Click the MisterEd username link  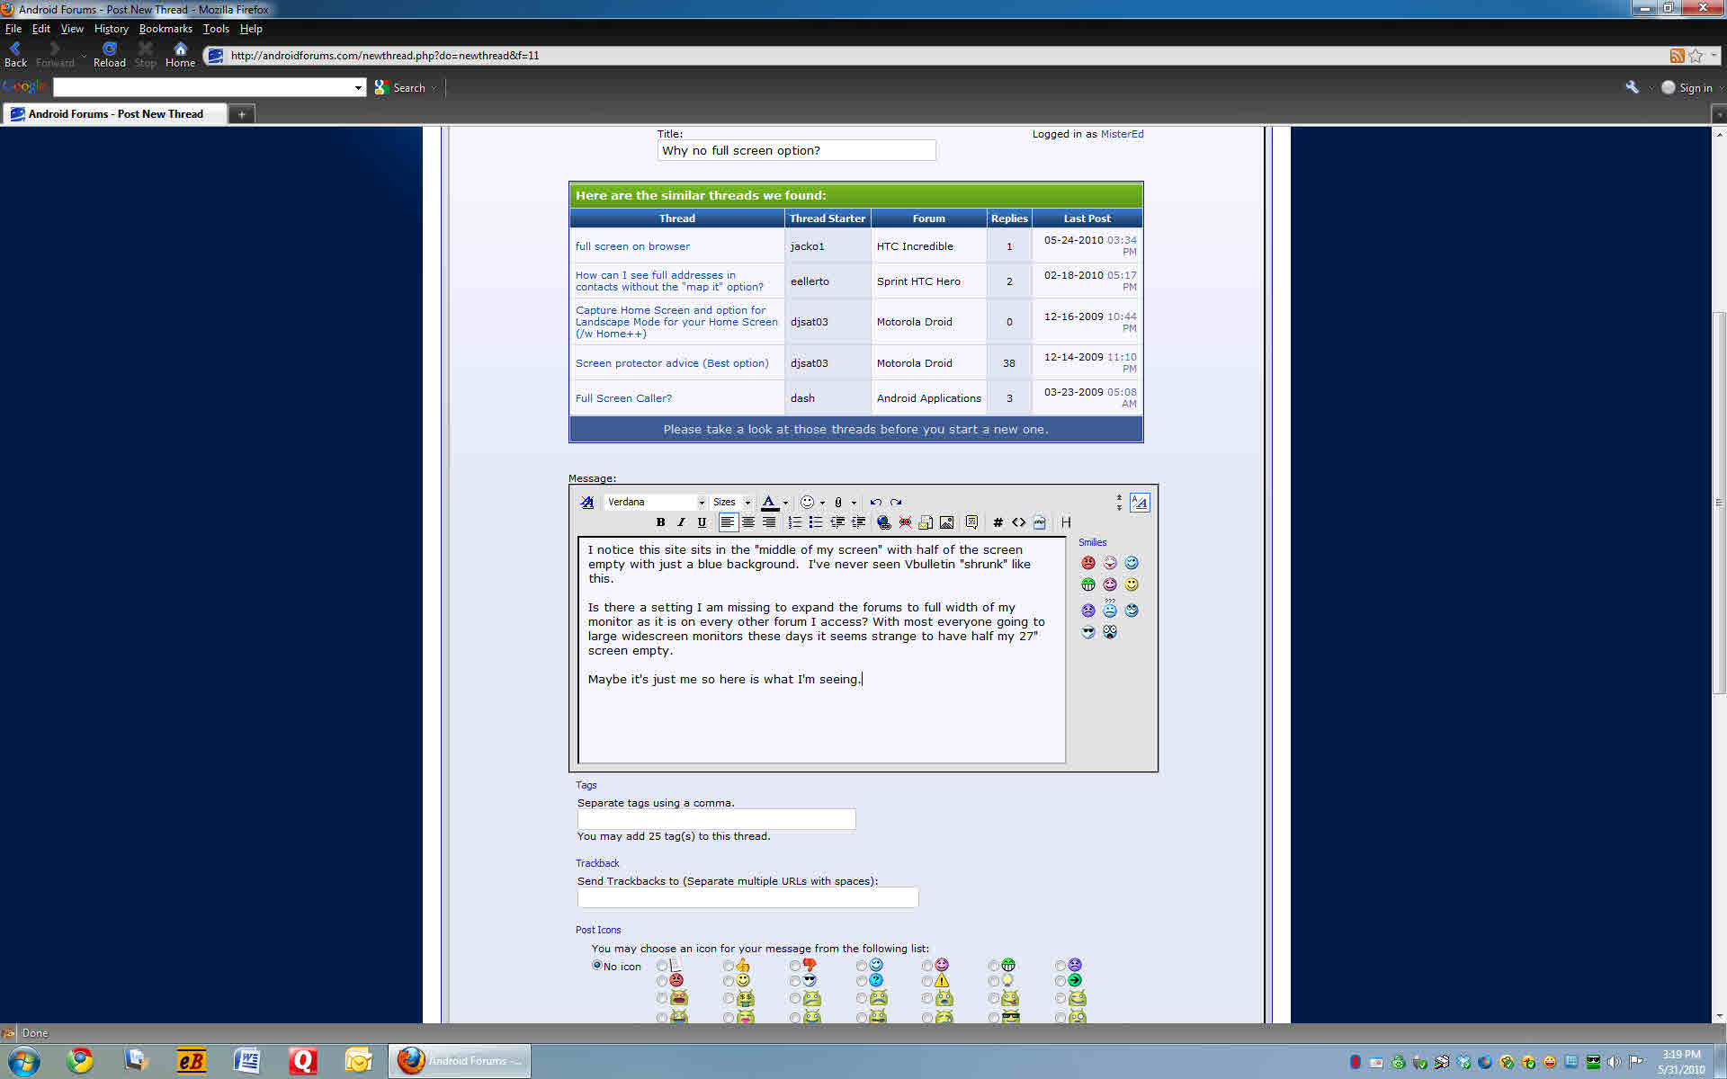click(1122, 134)
